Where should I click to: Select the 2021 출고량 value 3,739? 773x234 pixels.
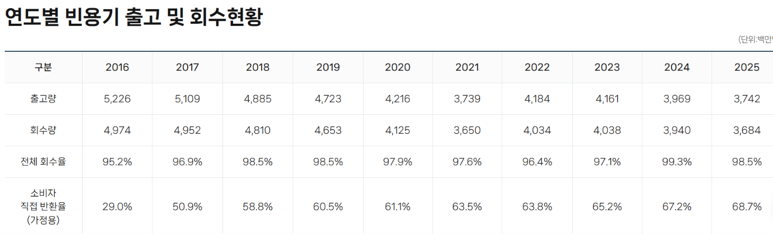(x=467, y=99)
